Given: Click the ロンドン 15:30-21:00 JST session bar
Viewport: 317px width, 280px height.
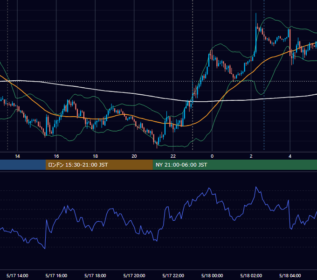Looking at the screenshot, I should tap(99, 165).
